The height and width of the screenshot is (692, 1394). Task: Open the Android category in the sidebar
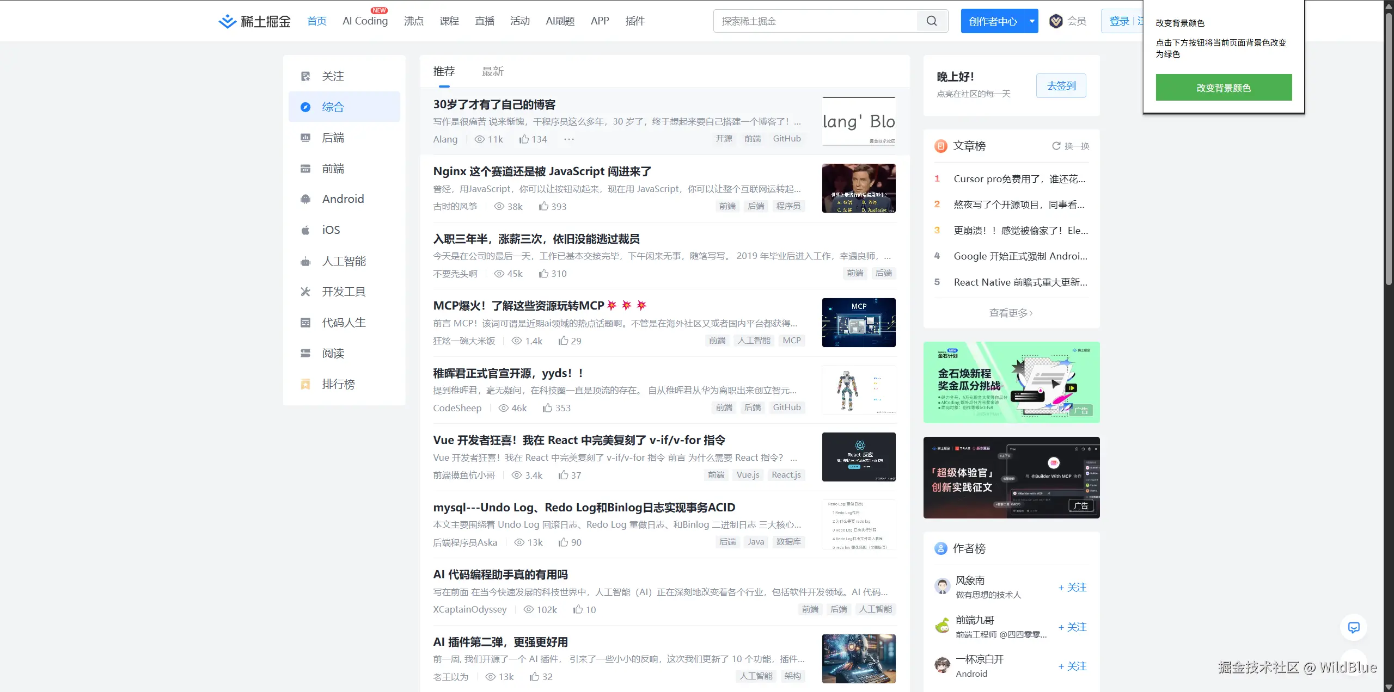coord(343,199)
